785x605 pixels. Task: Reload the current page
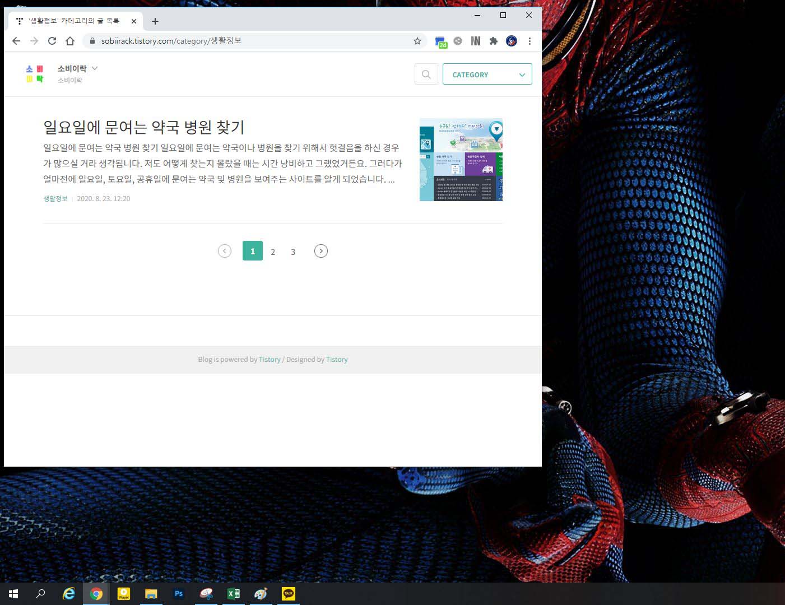coord(52,41)
